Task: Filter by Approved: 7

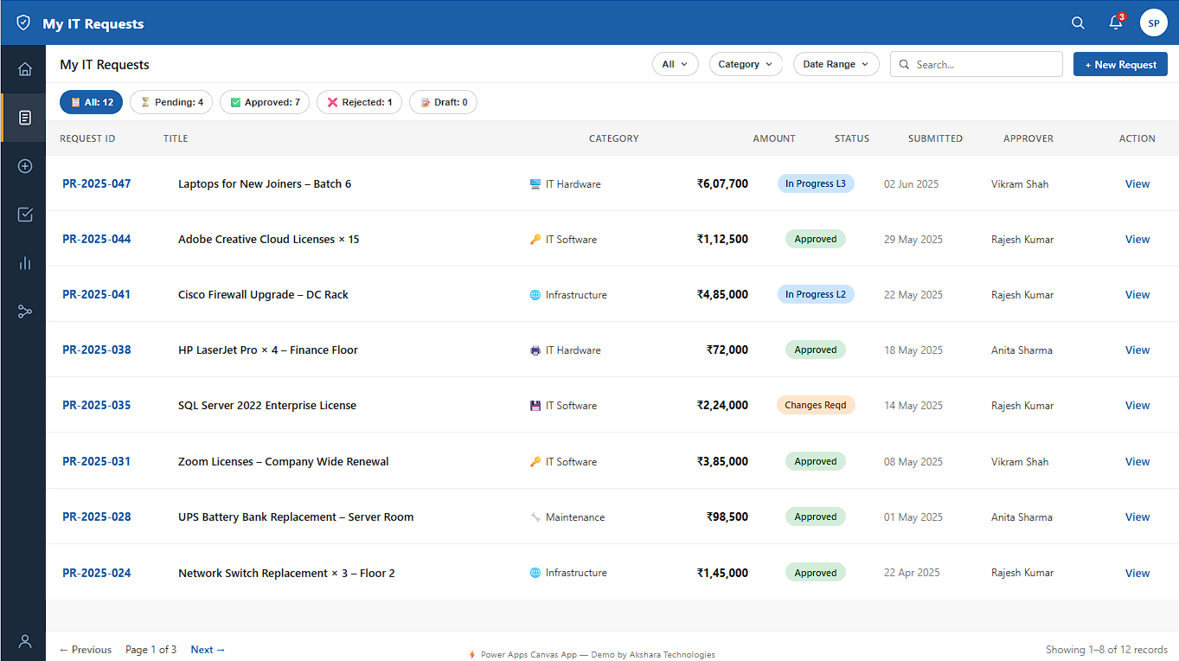Action: (265, 102)
